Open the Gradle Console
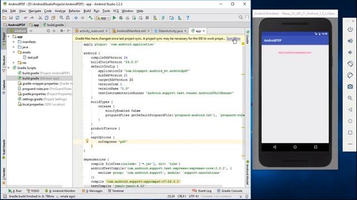The width and height of the screenshot is (357, 200). pos(229,191)
